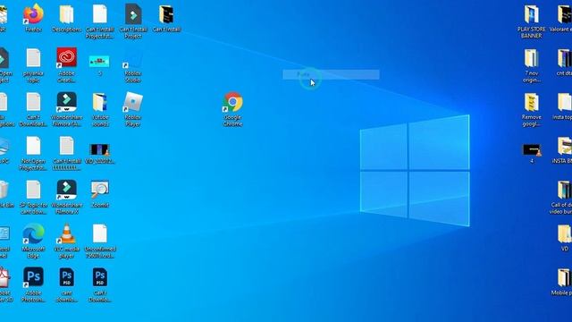The width and height of the screenshot is (572, 322).
Task: Select the priyanka topic file icon
Action: click(x=33, y=58)
